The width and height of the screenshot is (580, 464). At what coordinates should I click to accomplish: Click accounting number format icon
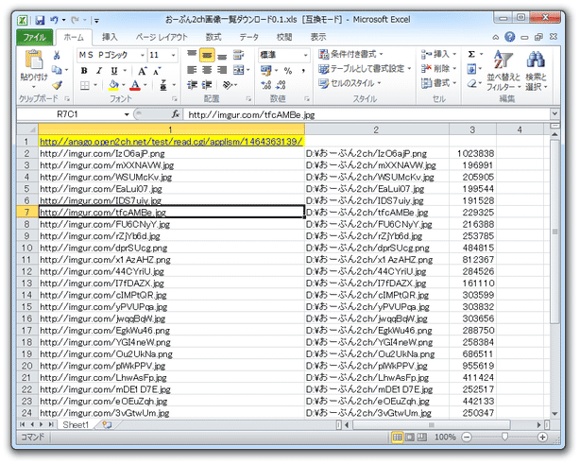point(266,70)
